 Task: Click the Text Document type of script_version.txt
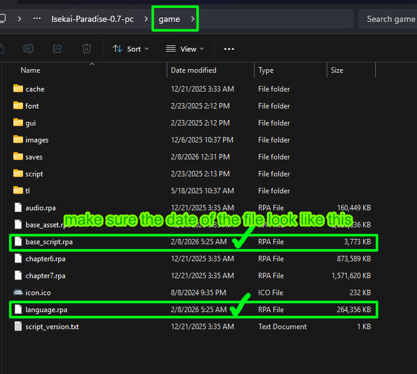click(x=282, y=327)
